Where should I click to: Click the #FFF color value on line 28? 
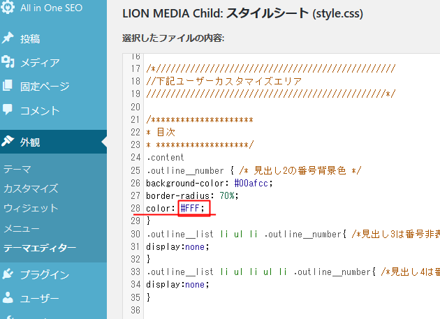[193, 208]
